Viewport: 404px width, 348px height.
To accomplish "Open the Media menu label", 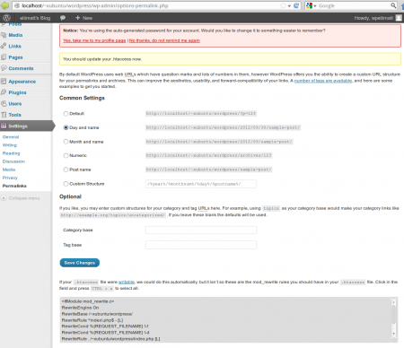I will pyautogui.click(x=15, y=35).
